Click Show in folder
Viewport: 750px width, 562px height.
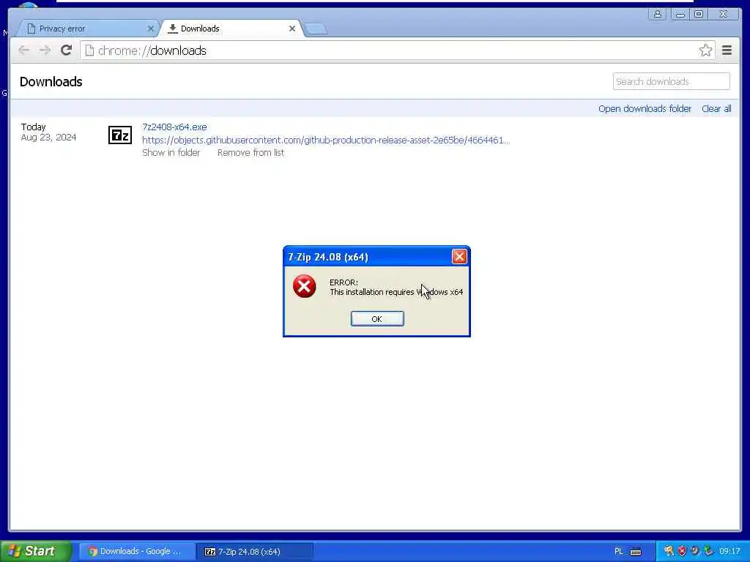(171, 152)
